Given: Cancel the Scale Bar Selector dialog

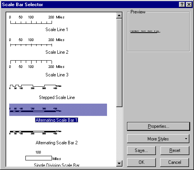Looking at the screenshot, I should [175, 162].
